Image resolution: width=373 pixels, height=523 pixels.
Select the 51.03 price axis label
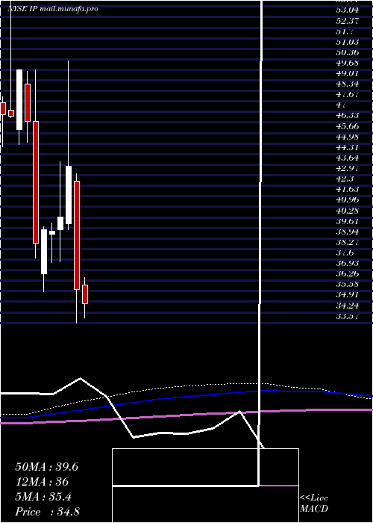(347, 42)
